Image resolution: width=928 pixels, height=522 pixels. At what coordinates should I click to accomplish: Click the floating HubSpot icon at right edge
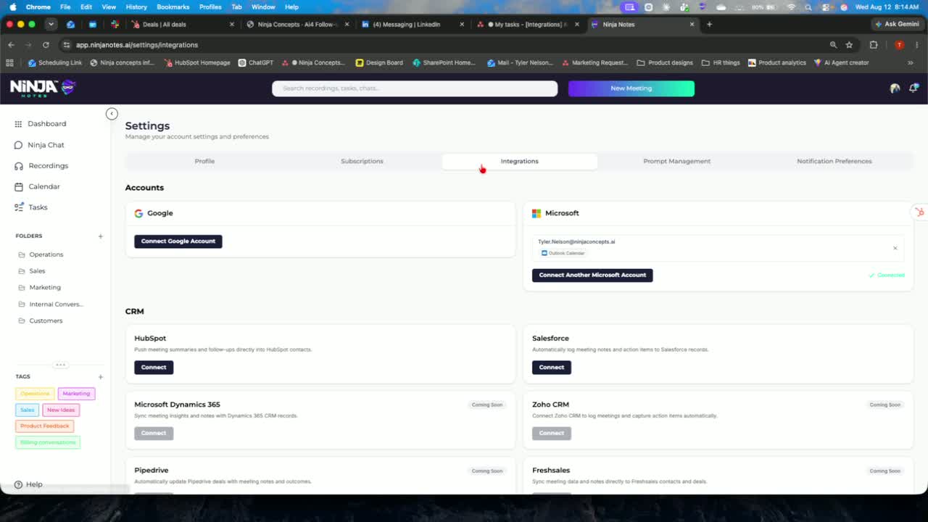point(919,212)
